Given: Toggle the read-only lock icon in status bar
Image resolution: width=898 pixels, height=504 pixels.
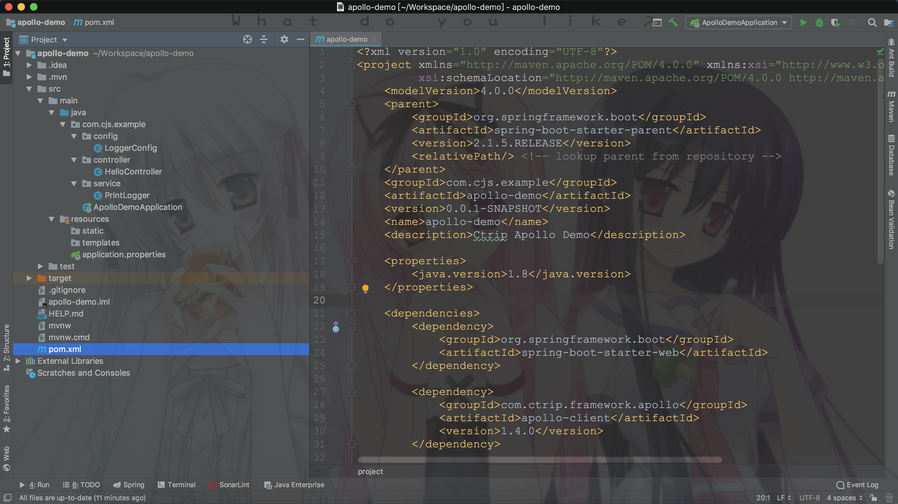Looking at the screenshot, I should [x=873, y=497].
